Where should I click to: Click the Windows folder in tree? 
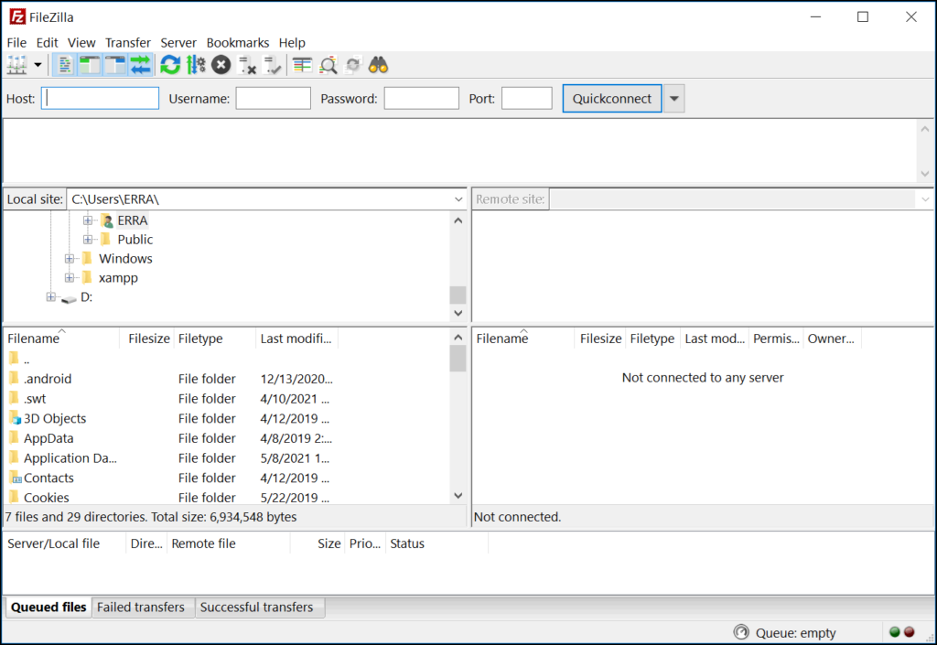click(x=125, y=259)
